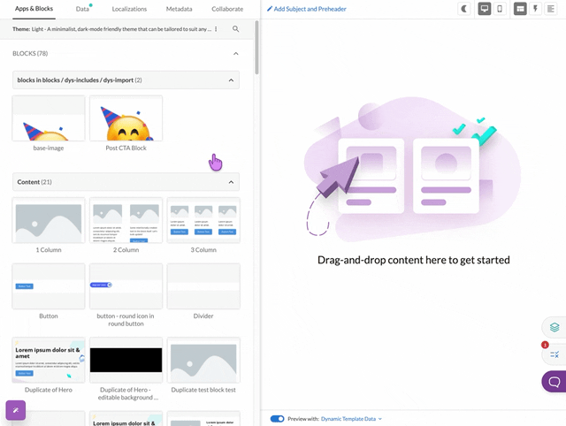Collapse the Content (21) group
Viewport: 566px width, 426px height.
pos(231,182)
